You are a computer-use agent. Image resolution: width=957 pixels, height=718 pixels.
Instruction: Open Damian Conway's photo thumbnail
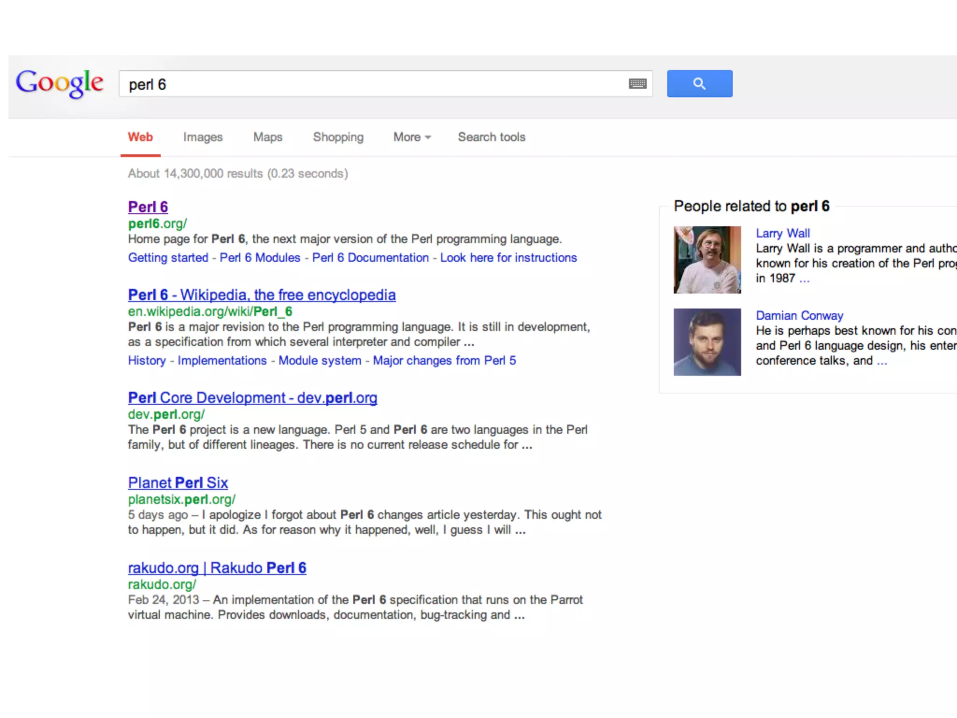(x=707, y=342)
